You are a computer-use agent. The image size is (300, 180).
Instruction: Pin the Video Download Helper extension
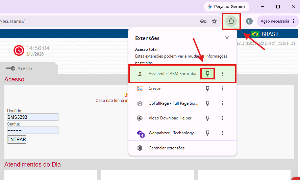tap(207, 118)
